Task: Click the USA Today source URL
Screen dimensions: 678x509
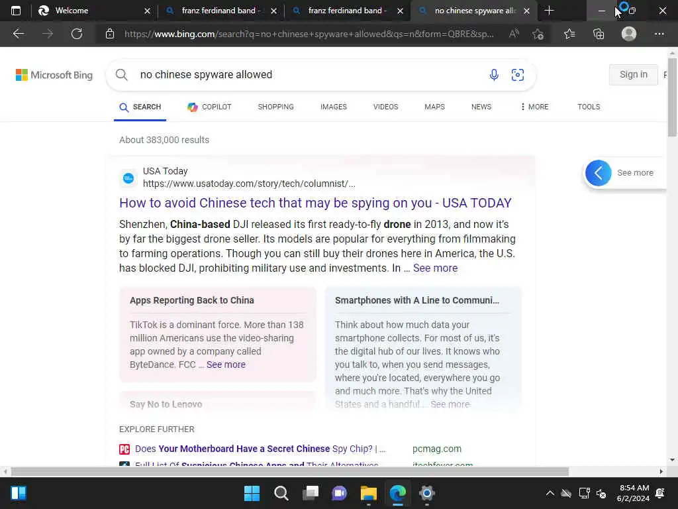Action: (x=249, y=184)
